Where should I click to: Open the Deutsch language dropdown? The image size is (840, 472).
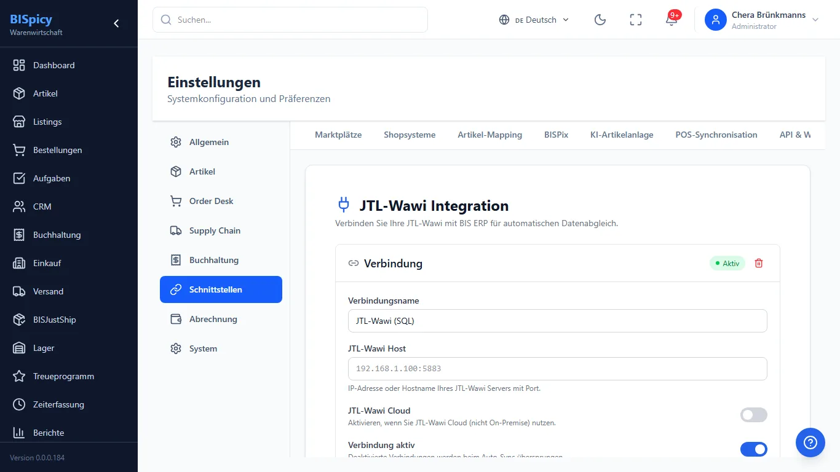534,20
